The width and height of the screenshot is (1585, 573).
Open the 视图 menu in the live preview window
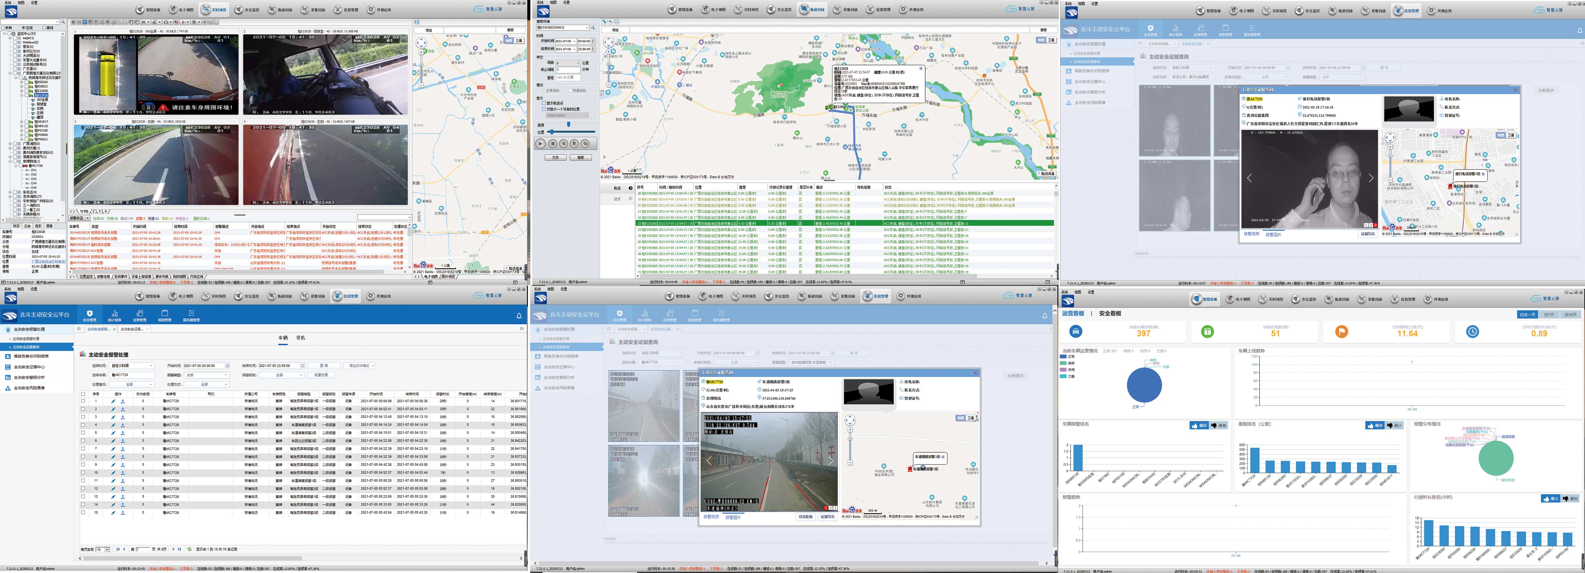coord(20,2)
